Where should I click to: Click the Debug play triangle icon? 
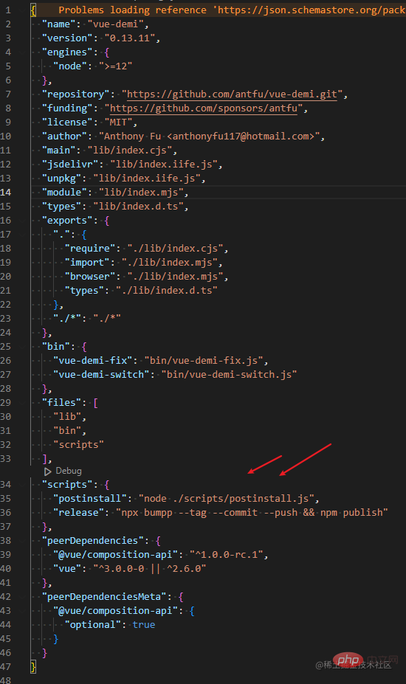47,471
